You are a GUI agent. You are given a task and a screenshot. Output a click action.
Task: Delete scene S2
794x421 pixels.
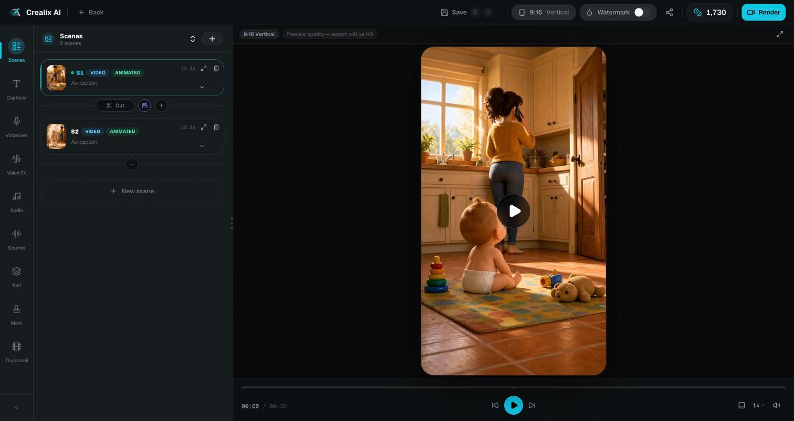(216, 127)
